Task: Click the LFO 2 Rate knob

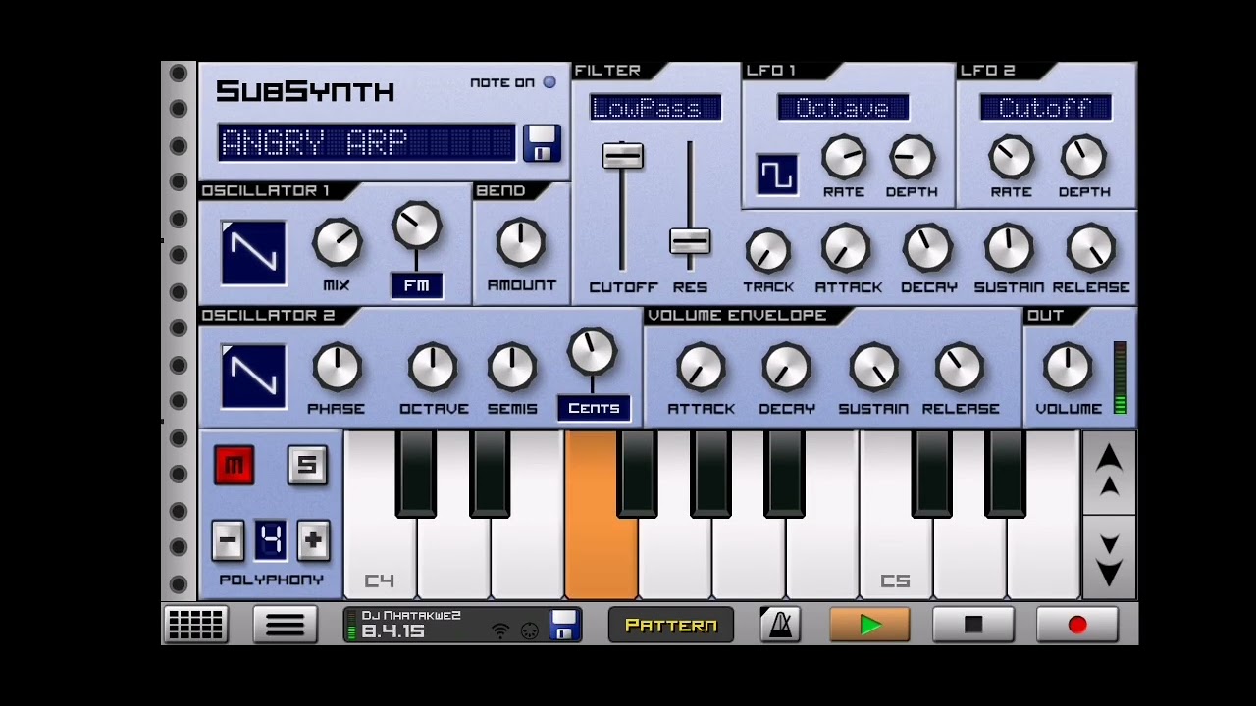Action: pos(1011,158)
